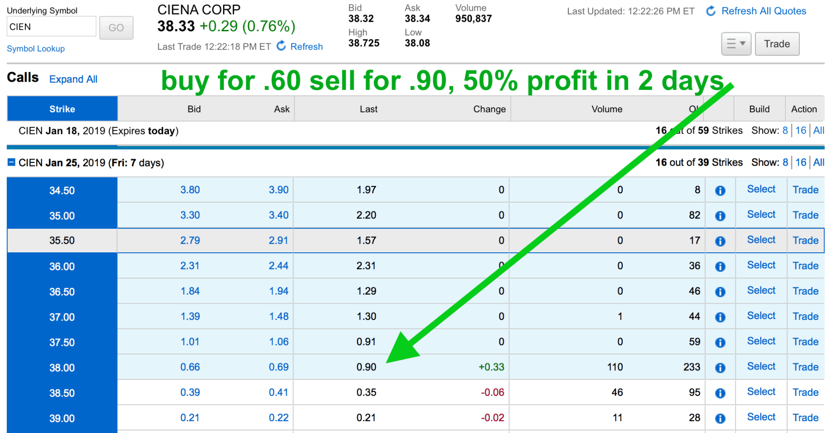This screenshot has width=834, height=433.
Task: Trade the 38.50 strike call
Action: pyautogui.click(x=805, y=393)
